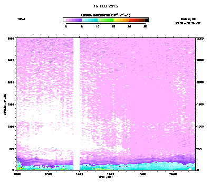Click the right-axis 500 altitude label

click(200, 149)
